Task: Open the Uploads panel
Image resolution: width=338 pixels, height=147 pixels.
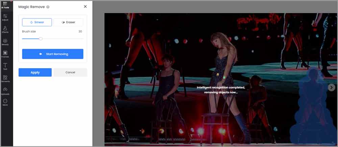Action: click(5, 91)
